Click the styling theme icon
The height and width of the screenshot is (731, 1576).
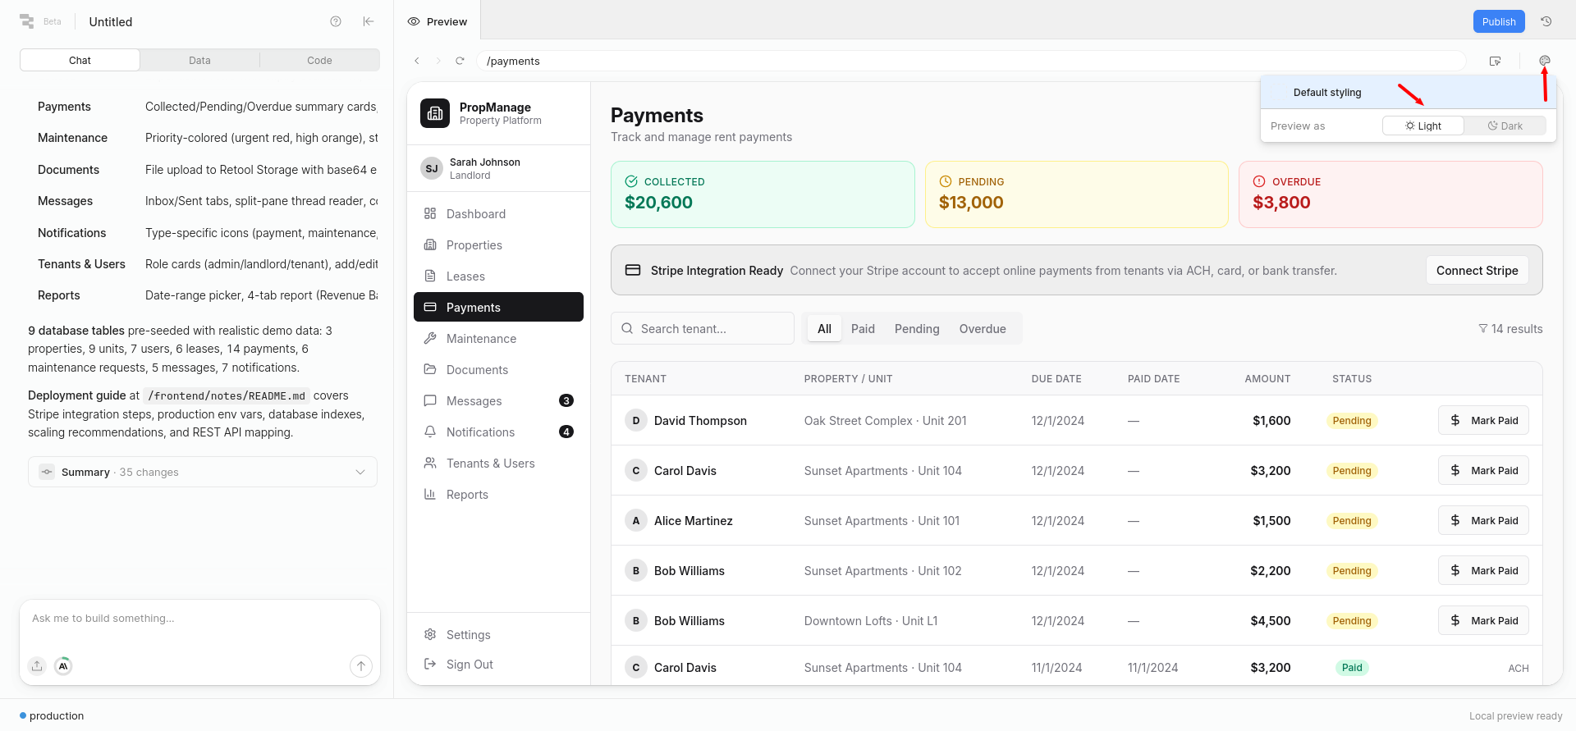(x=1545, y=60)
